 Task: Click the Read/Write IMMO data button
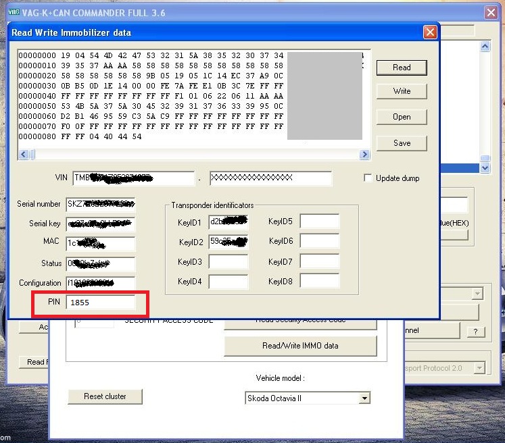pyautogui.click(x=300, y=346)
